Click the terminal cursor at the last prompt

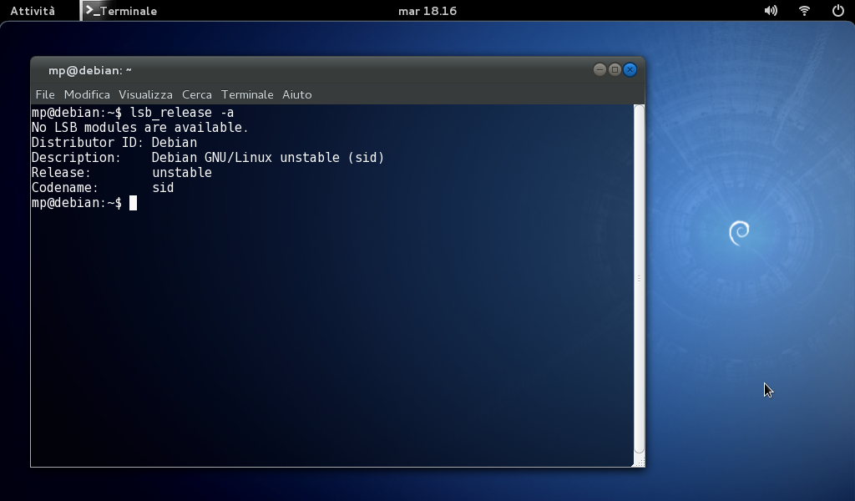[133, 203]
